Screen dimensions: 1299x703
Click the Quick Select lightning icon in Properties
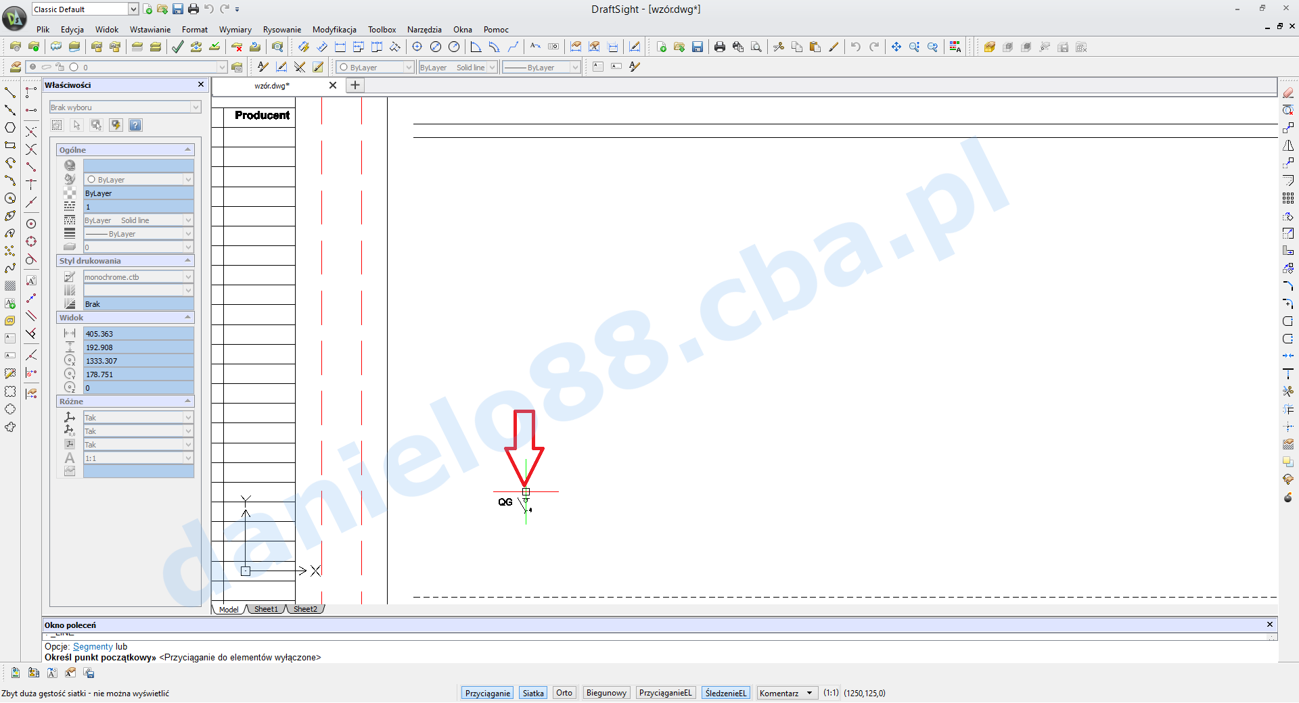click(x=116, y=125)
